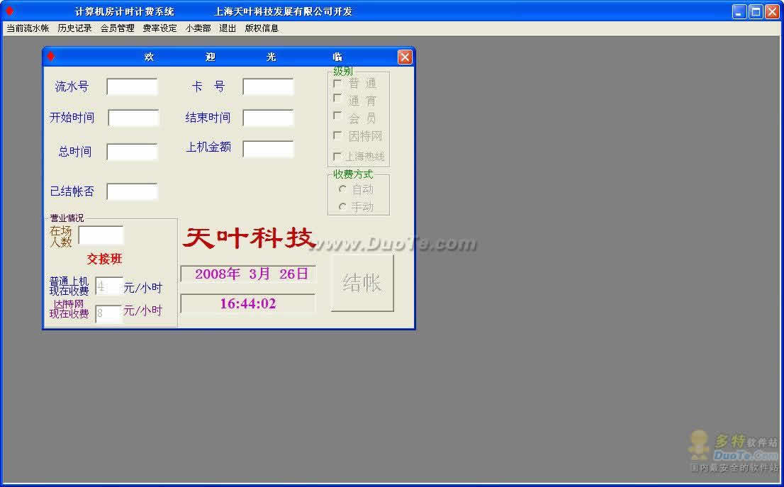Click the 已结帐否 input field

pyautogui.click(x=132, y=191)
